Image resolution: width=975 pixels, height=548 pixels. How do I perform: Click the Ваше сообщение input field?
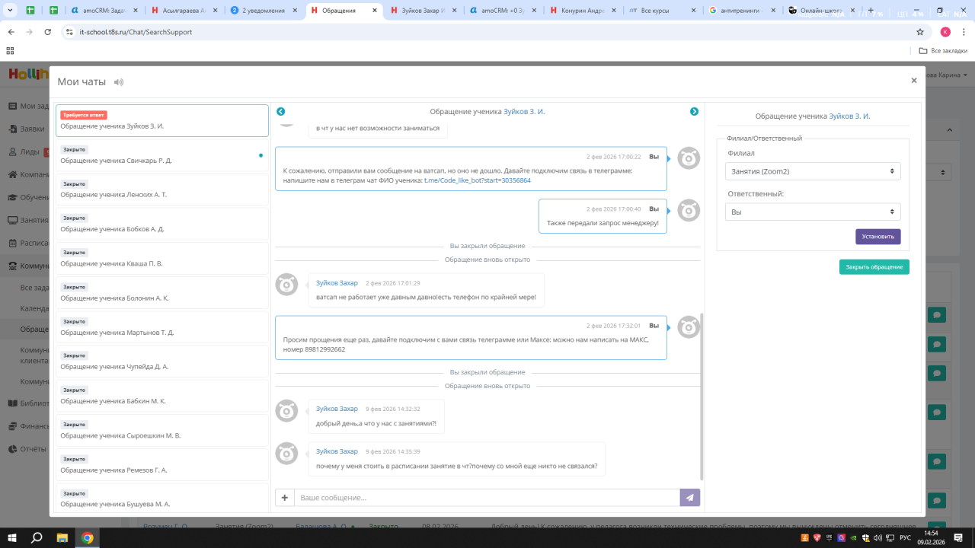click(486, 498)
